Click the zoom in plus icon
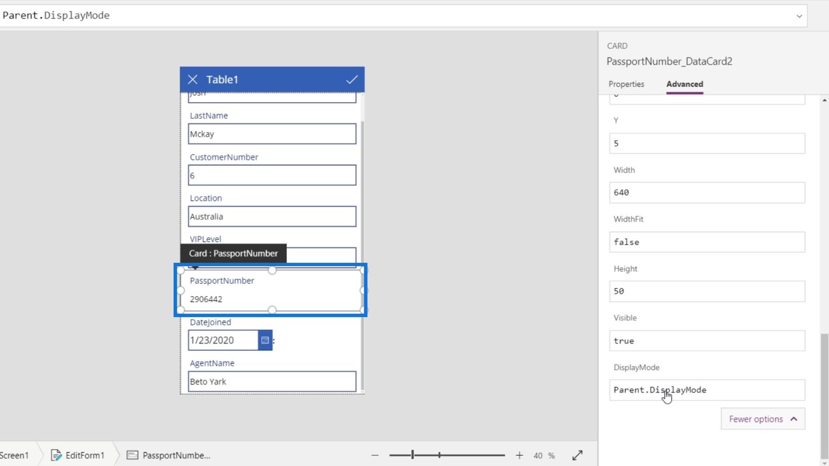This screenshot has width=829, height=466. [x=519, y=455]
